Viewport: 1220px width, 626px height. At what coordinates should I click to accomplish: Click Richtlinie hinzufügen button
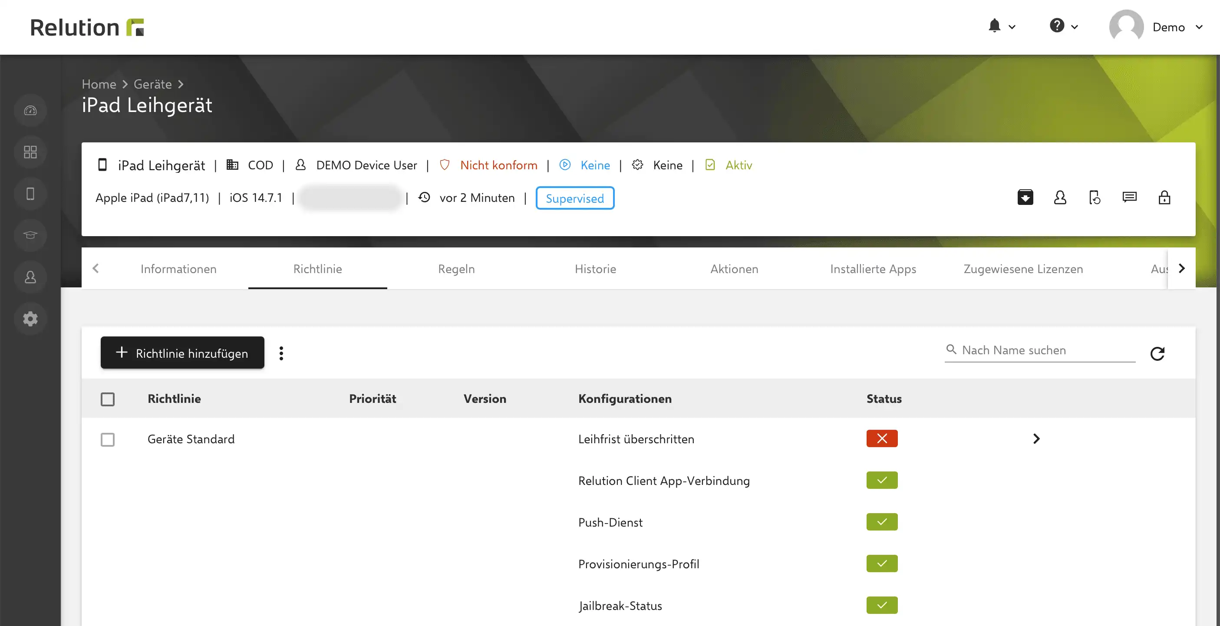pos(182,353)
